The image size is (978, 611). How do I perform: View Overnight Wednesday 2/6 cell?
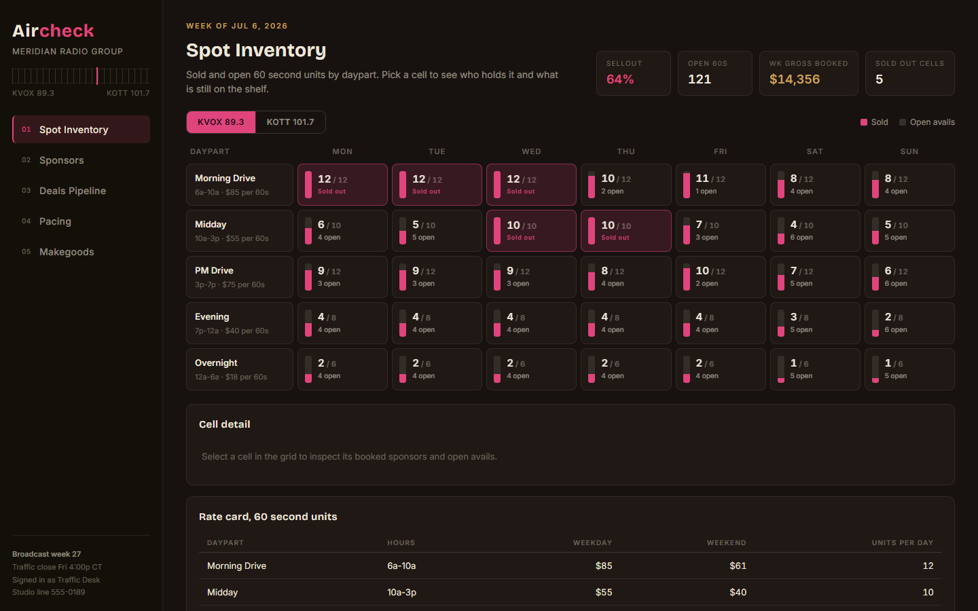(531, 369)
